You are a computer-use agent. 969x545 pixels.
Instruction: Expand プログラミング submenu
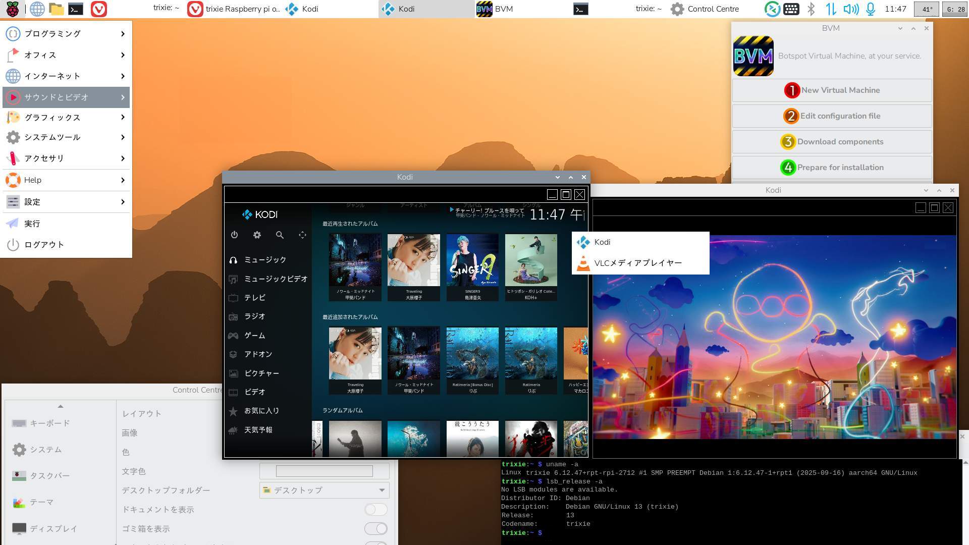tap(66, 34)
